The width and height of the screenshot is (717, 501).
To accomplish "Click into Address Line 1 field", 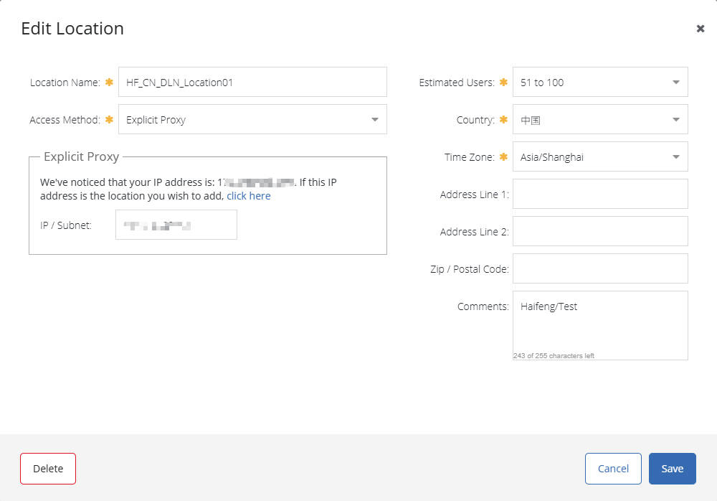I will tap(600, 194).
